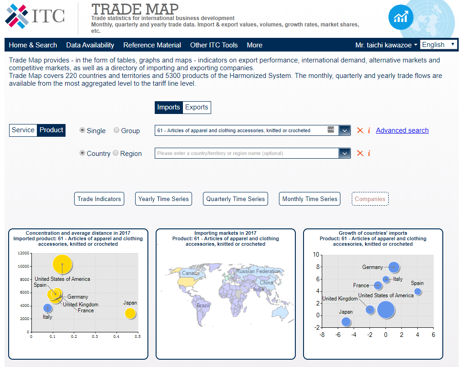This screenshot has width=461, height=367.
Task: Clear the product selection red X
Action: pyautogui.click(x=360, y=130)
